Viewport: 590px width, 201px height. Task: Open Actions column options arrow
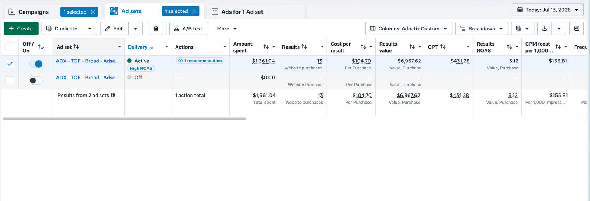coord(225,47)
